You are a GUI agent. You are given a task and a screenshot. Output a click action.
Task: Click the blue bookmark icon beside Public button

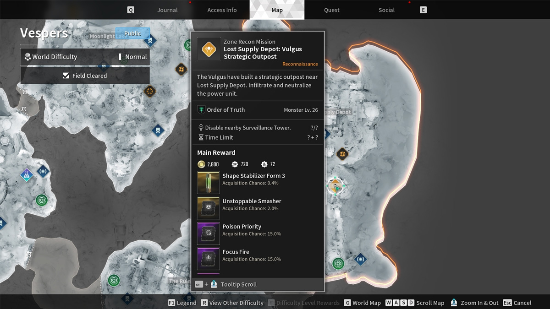coord(150,41)
